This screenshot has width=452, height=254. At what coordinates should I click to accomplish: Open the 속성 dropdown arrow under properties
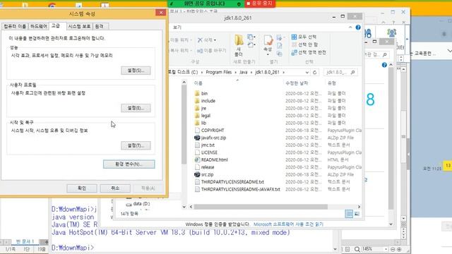(x=268, y=54)
